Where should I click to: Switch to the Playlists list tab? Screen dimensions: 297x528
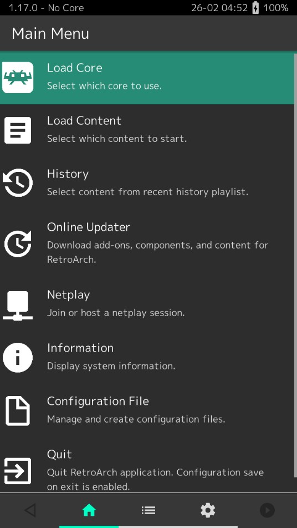click(x=148, y=510)
